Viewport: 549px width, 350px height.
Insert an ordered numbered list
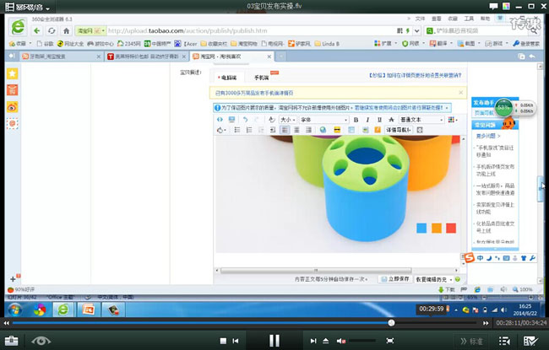(x=249, y=130)
